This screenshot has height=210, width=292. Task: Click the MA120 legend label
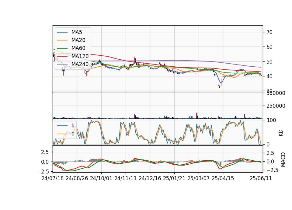point(80,56)
